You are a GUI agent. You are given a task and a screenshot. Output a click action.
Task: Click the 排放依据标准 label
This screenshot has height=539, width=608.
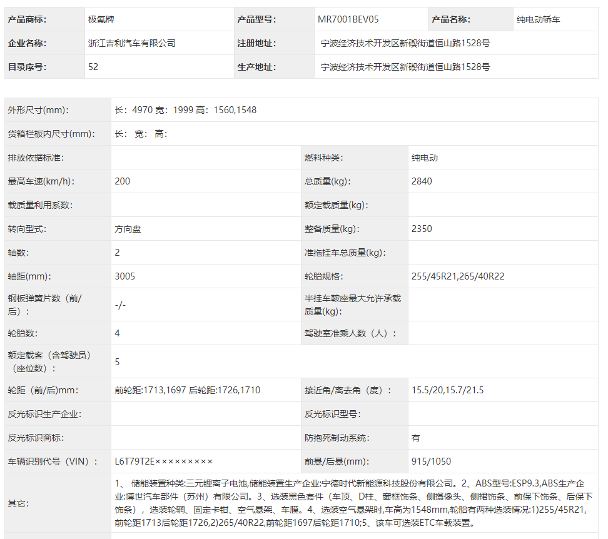36,158
